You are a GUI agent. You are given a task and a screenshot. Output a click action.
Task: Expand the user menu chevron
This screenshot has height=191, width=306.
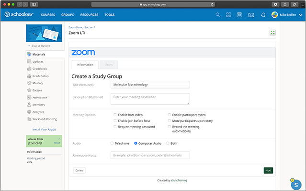(301, 15)
